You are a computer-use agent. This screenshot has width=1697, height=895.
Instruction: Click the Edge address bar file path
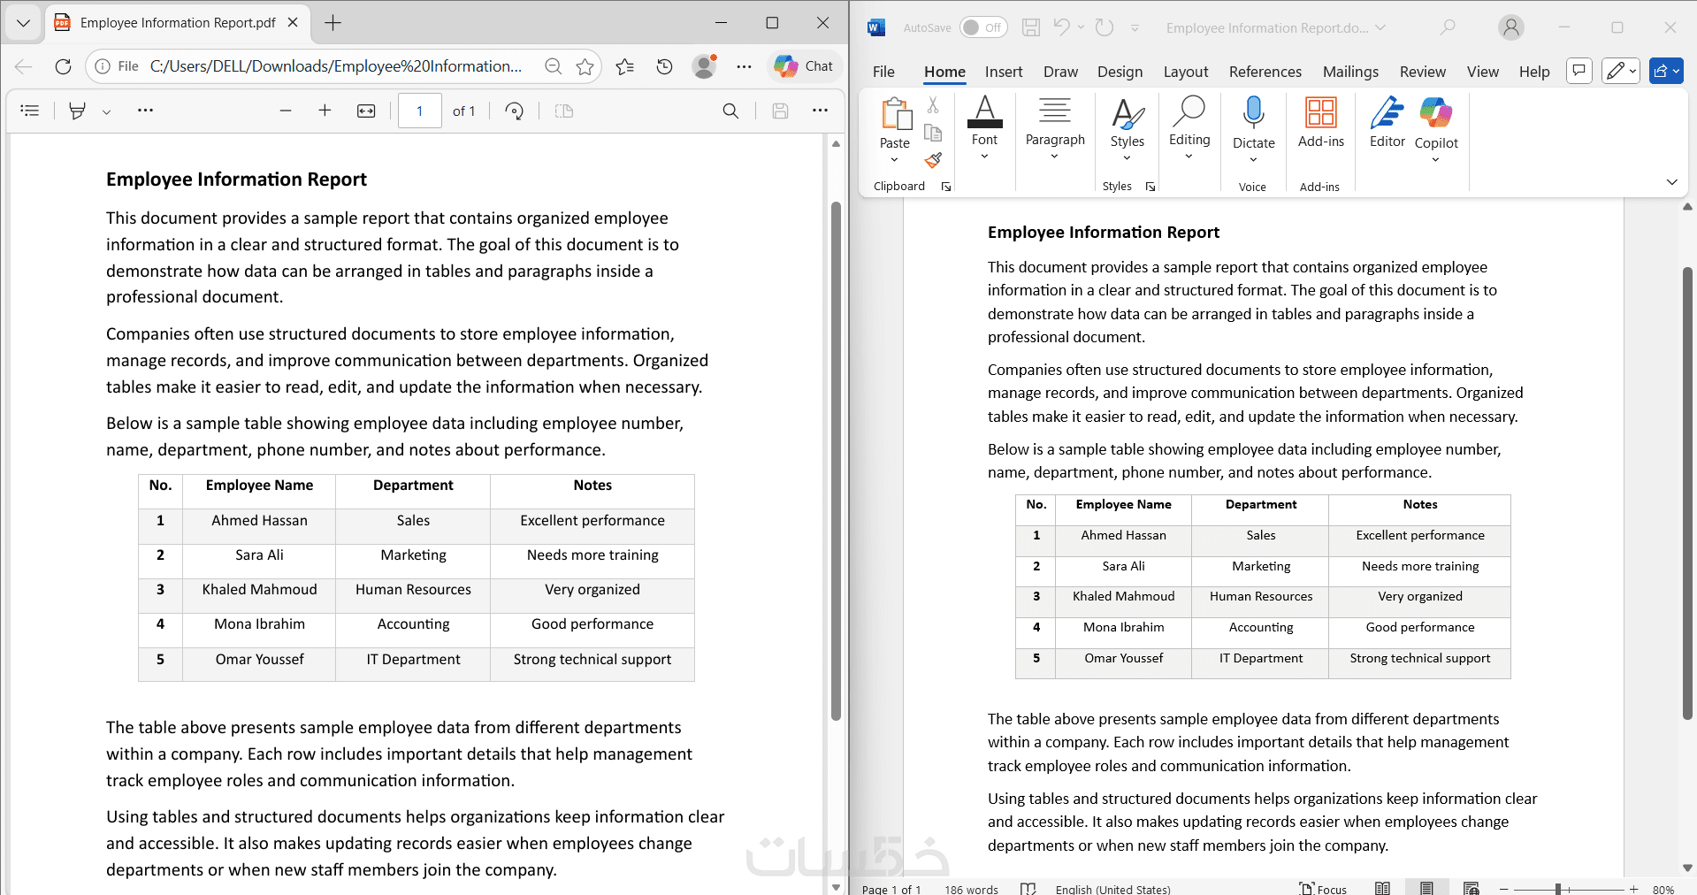click(x=336, y=66)
